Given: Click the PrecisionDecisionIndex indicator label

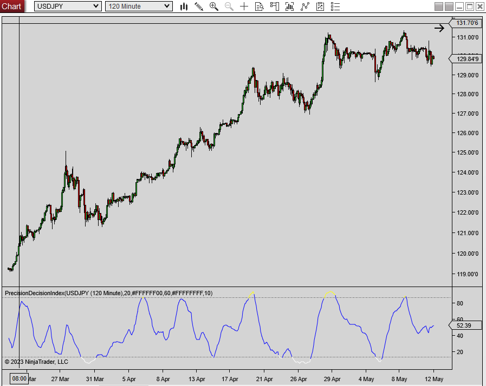Looking at the screenshot, I should pyautogui.click(x=107, y=292).
